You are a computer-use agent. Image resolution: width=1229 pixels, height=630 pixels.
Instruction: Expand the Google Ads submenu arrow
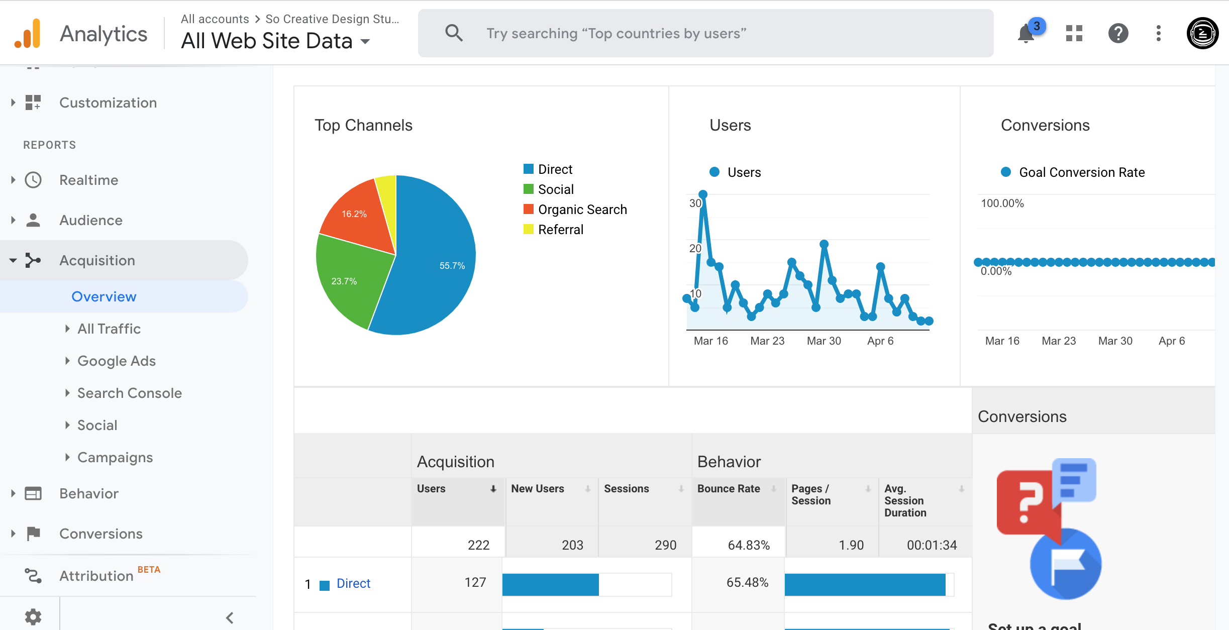[67, 361]
